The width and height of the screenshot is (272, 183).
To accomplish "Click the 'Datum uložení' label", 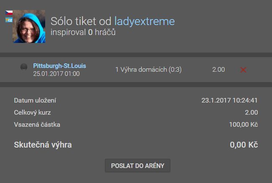I will pos(35,100).
